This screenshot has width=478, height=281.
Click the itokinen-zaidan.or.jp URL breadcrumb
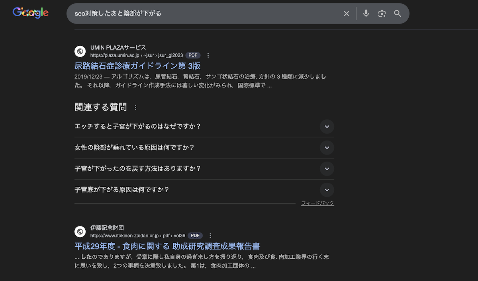[137, 236]
